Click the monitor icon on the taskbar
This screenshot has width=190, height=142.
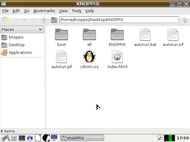[x=54, y=138]
